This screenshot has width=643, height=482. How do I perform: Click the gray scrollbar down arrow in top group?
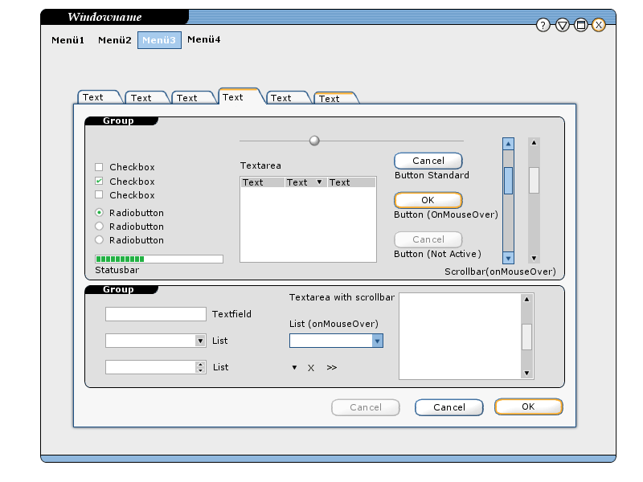pos(534,258)
